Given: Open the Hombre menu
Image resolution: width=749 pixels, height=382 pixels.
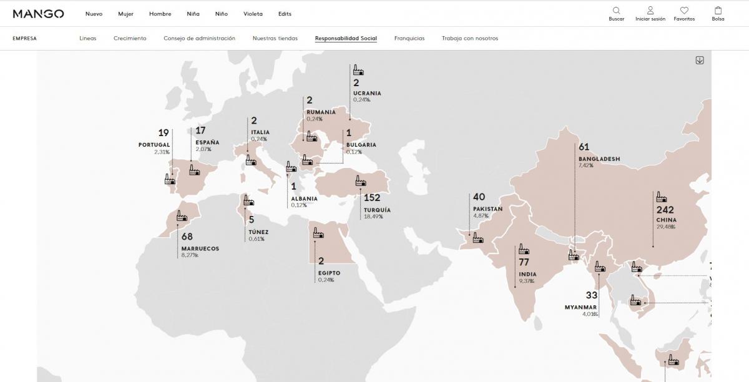Looking at the screenshot, I should (160, 13).
